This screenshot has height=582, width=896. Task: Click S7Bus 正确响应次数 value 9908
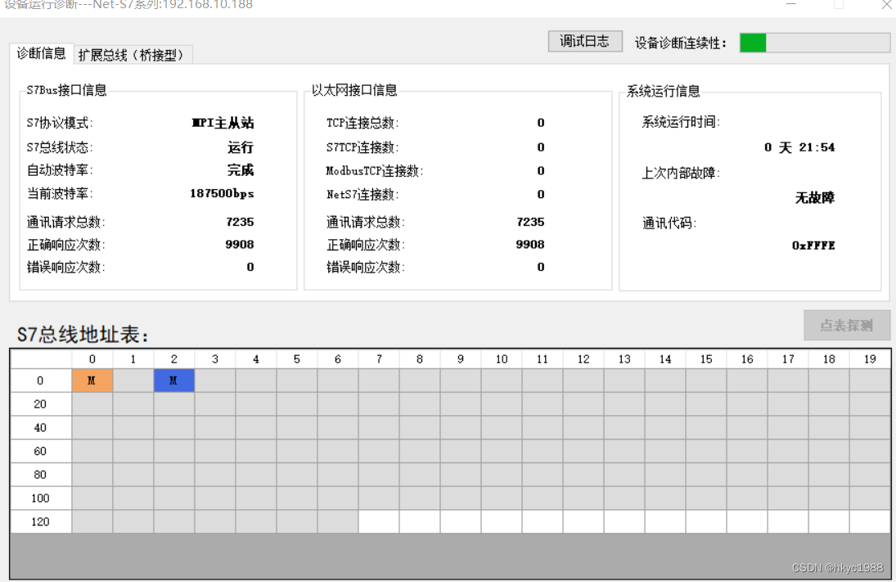coord(240,245)
